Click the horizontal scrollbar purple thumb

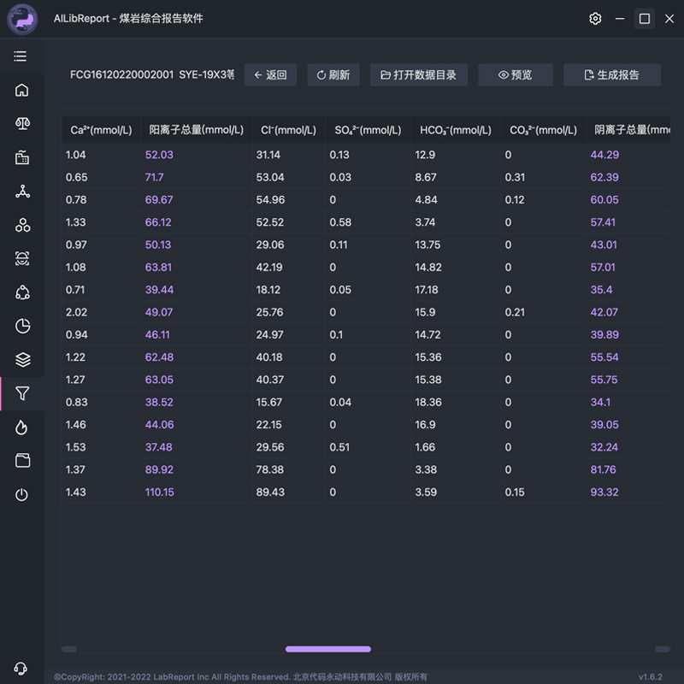tap(328, 649)
